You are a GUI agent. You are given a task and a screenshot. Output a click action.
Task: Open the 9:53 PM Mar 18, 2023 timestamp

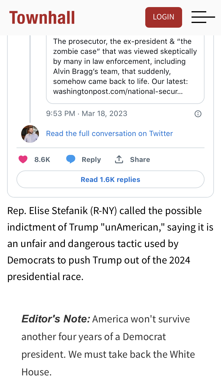(x=87, y=114)
